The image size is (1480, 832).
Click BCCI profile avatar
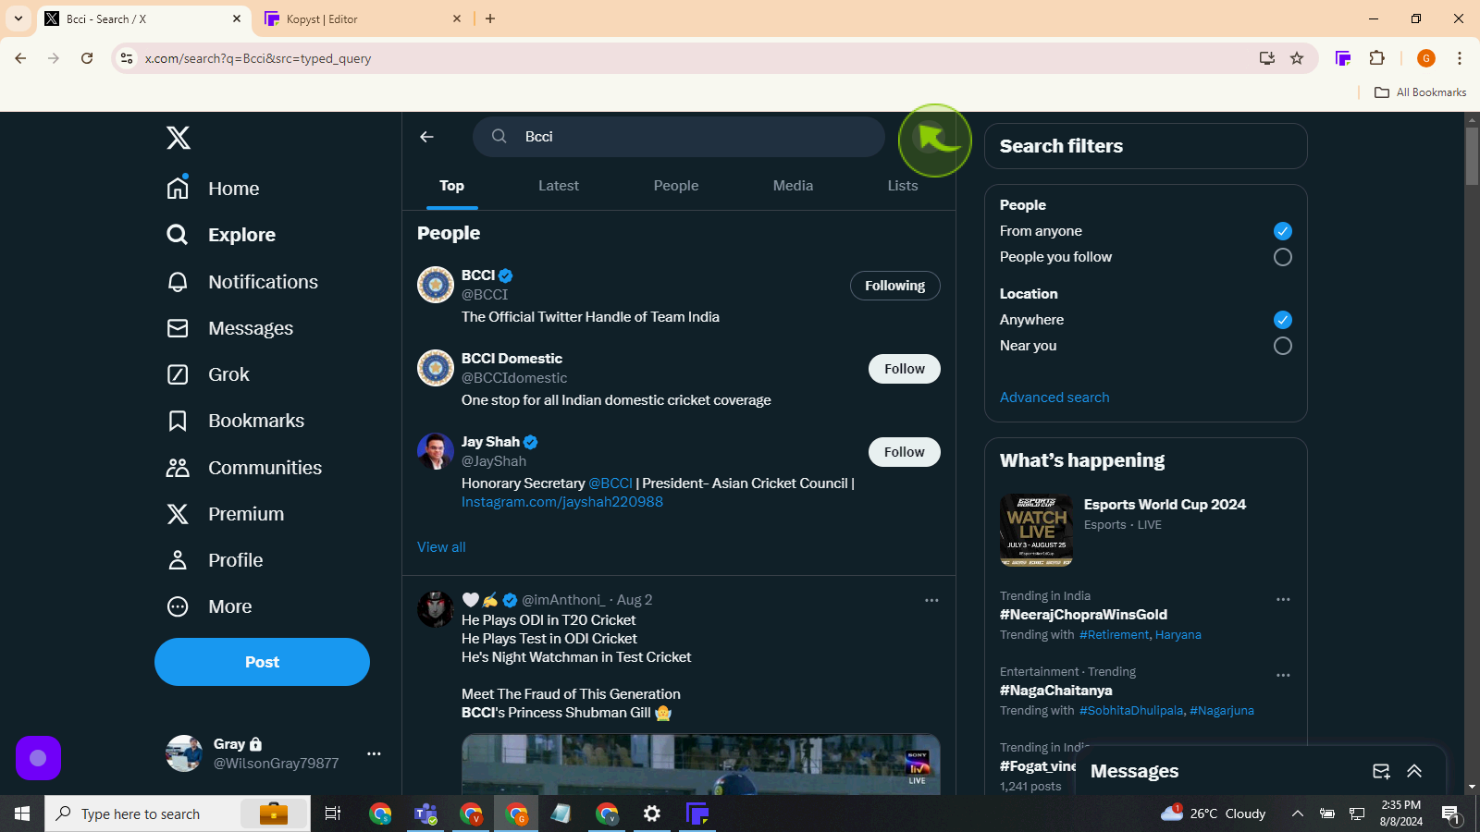(x=436, y=285)
